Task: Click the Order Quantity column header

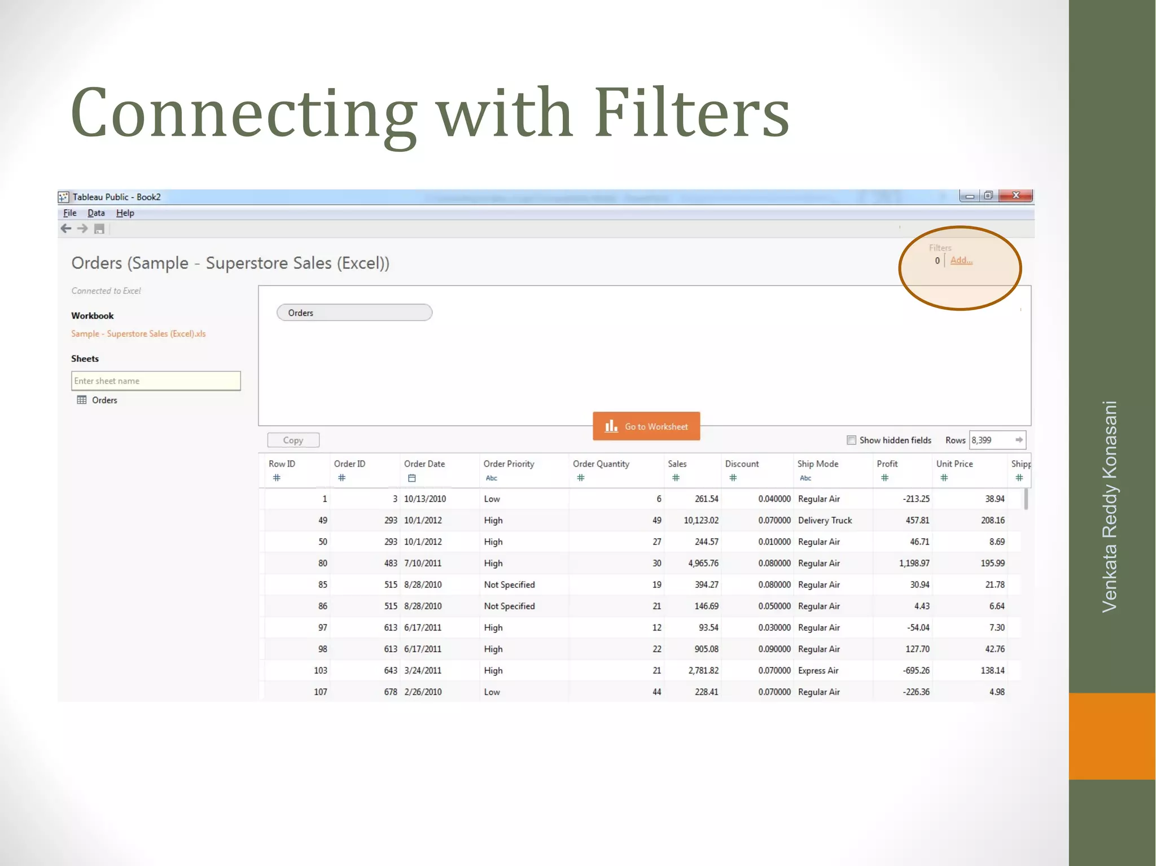Action: 601,464
